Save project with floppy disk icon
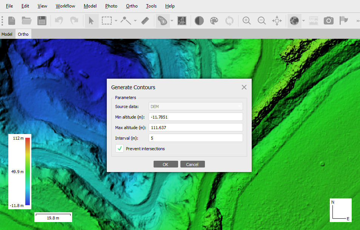The width and height of the screenshot is (360, 230). click(42, 21)
